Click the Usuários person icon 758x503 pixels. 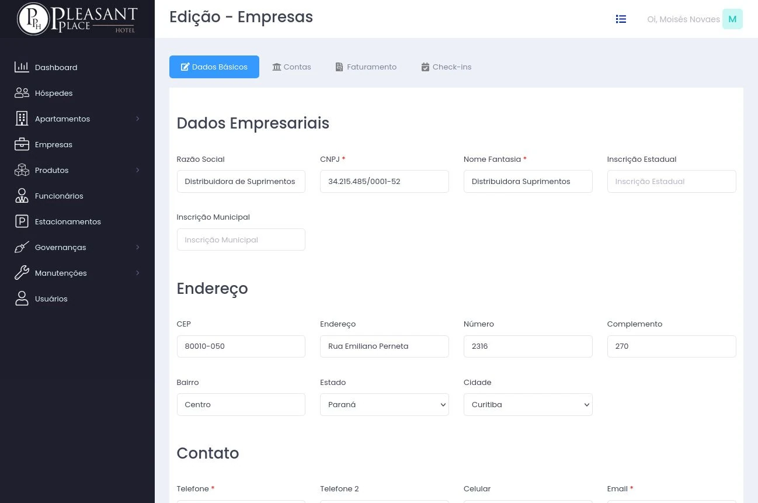tap(22, 299)
